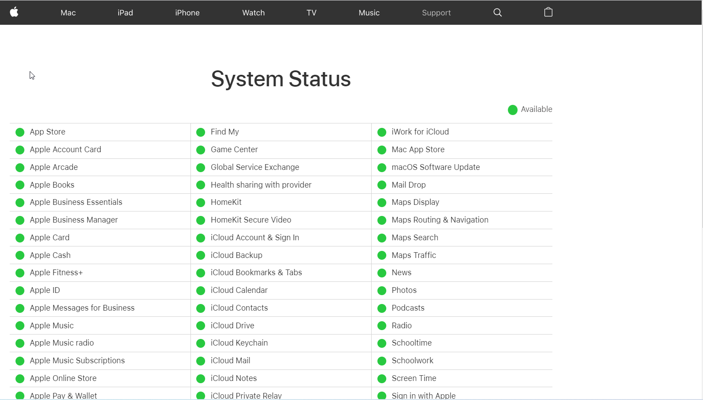Click the status dot beside Mac App Store

(382, 150)
